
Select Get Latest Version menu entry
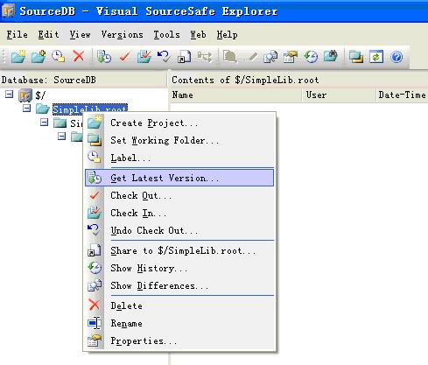click(179, 178)
